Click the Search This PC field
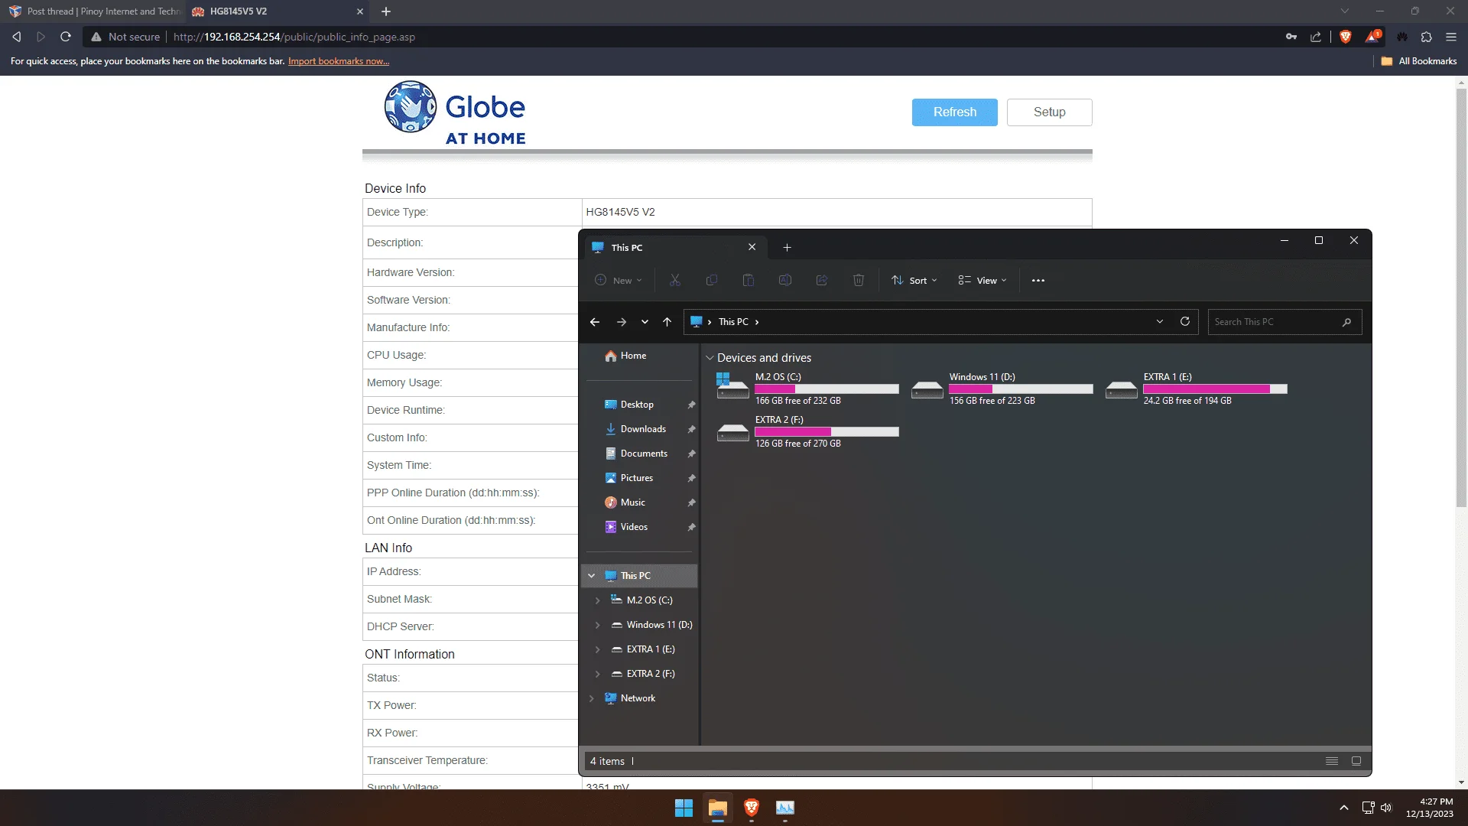This screenshot has height=826, width=1468. pos(1284,322)
